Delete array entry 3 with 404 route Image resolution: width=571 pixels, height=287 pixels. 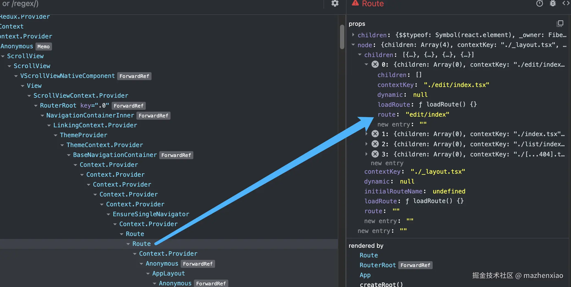pos(375,154)
